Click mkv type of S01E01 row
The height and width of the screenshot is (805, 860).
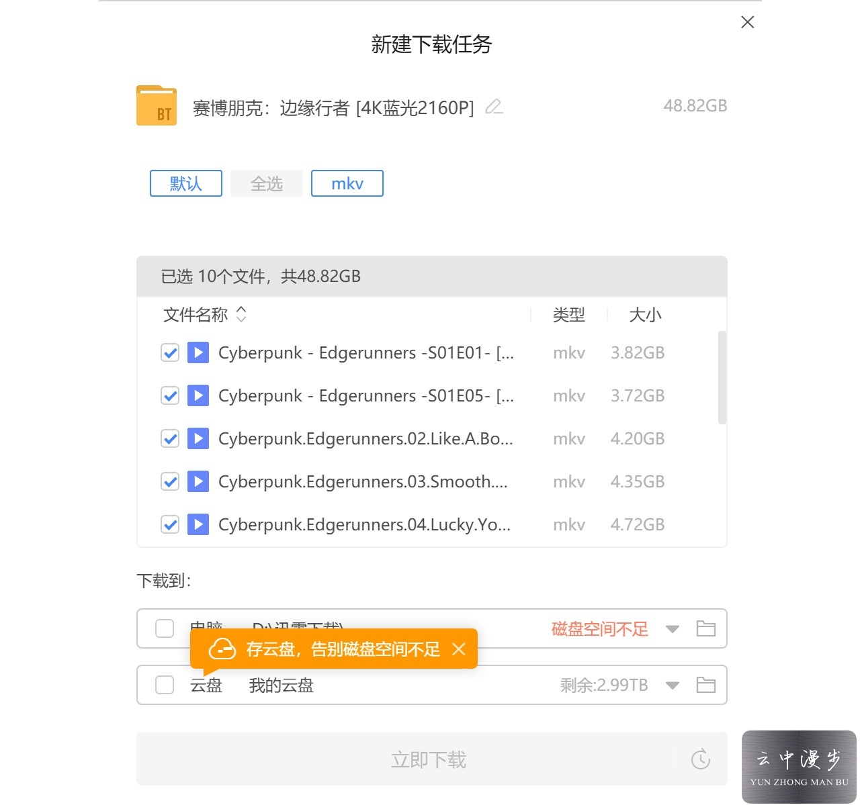pos(569,353)
